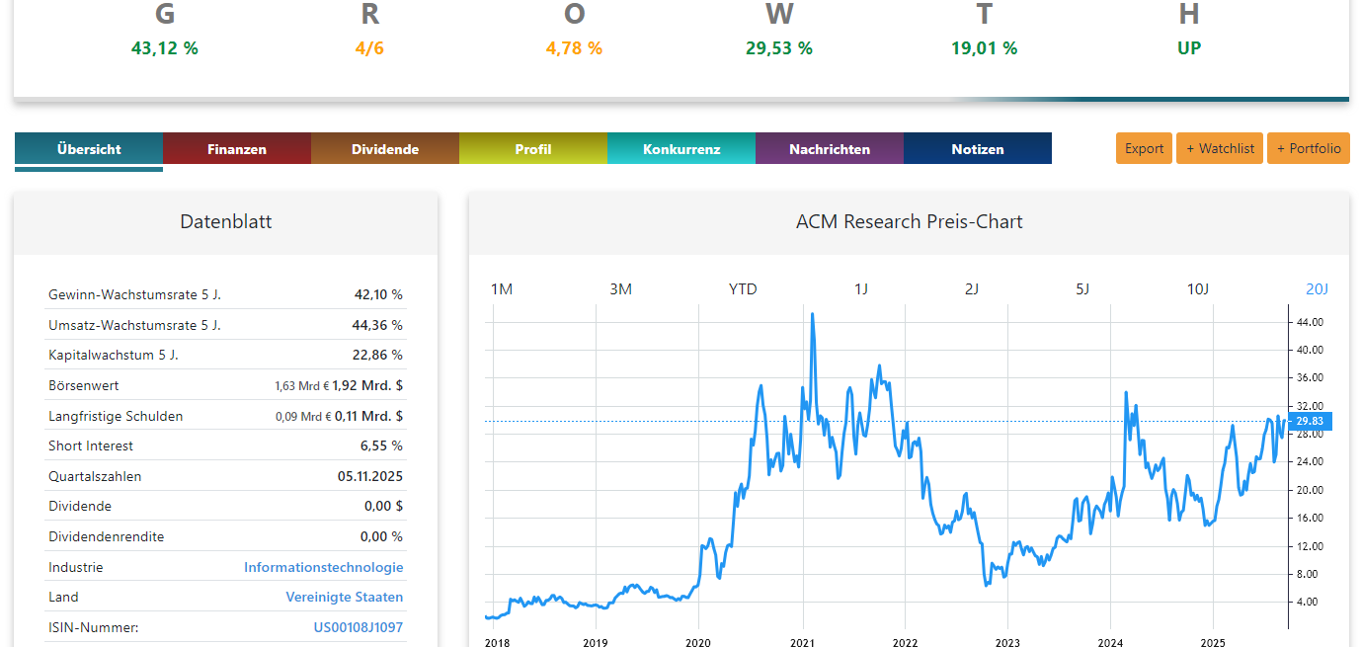This screenshot has height=647, width=1361.
Task: Click the Short Interest value 6,55 %
Action: tap(382, 445)
